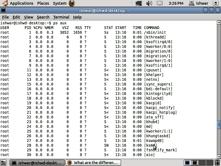
Task: Click the show desktop icon
Action: point(3,163)
